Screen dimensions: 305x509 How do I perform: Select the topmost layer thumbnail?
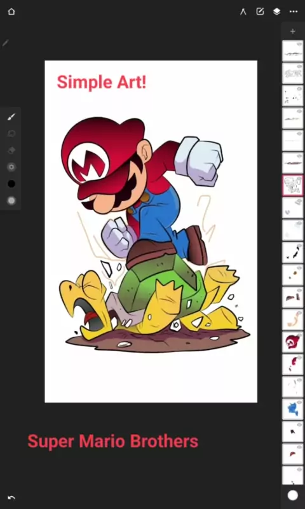pos(293,51)
